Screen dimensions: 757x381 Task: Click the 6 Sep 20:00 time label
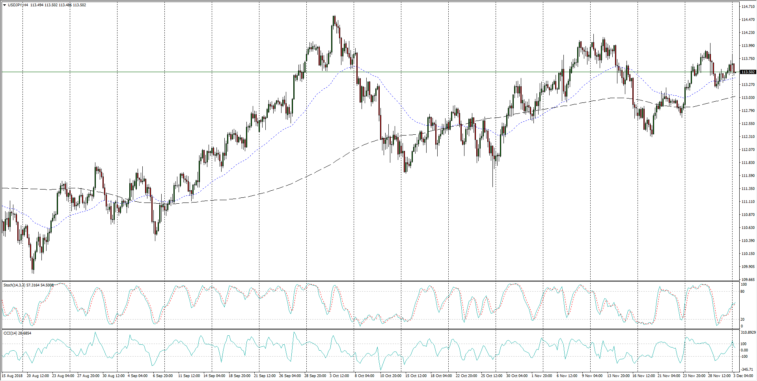(163, 376)
